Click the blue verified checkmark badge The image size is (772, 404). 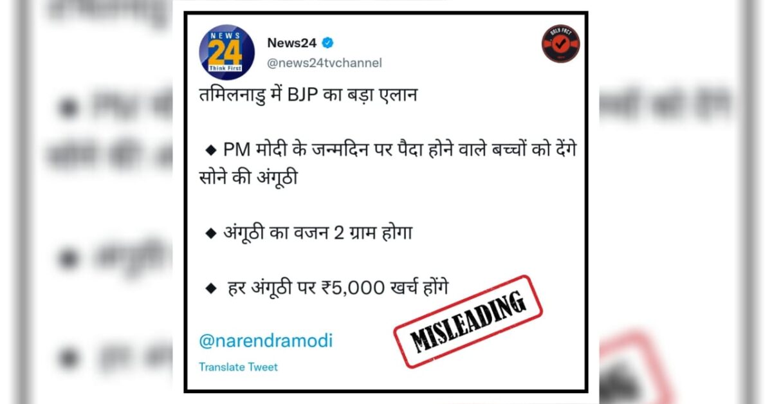328,43
